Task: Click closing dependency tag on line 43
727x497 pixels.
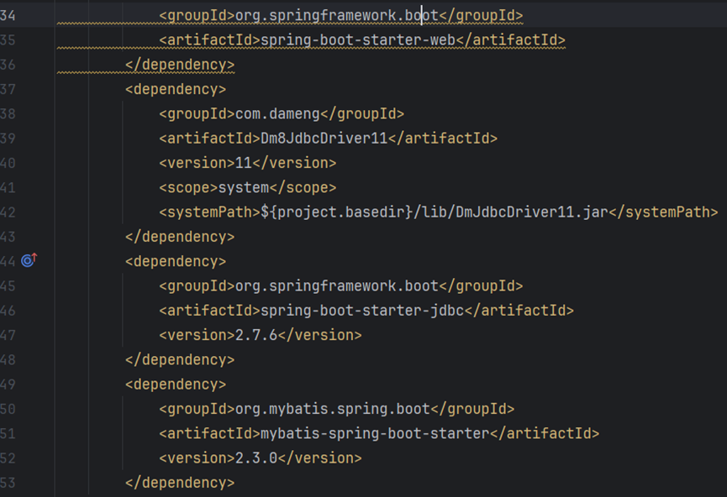Action: (x=180, y=237)
